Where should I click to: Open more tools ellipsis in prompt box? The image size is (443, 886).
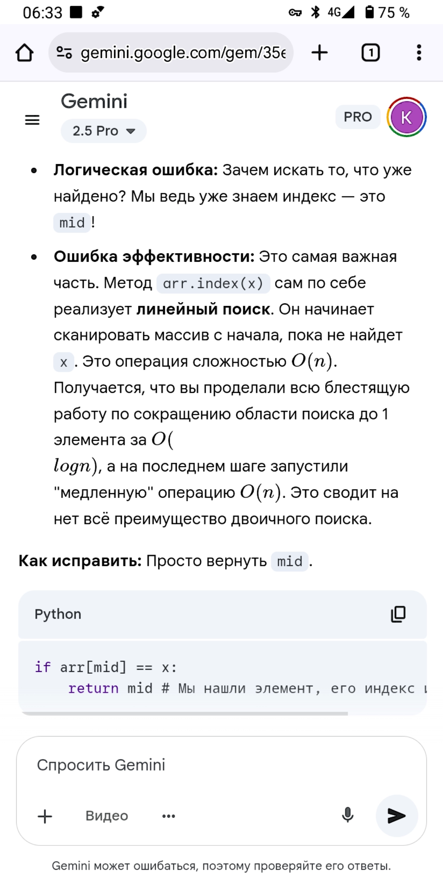[169, 816]
